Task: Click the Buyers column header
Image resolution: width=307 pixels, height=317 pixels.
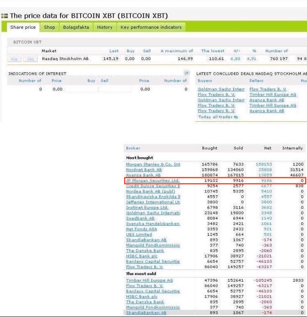Action: coord(205,81)
